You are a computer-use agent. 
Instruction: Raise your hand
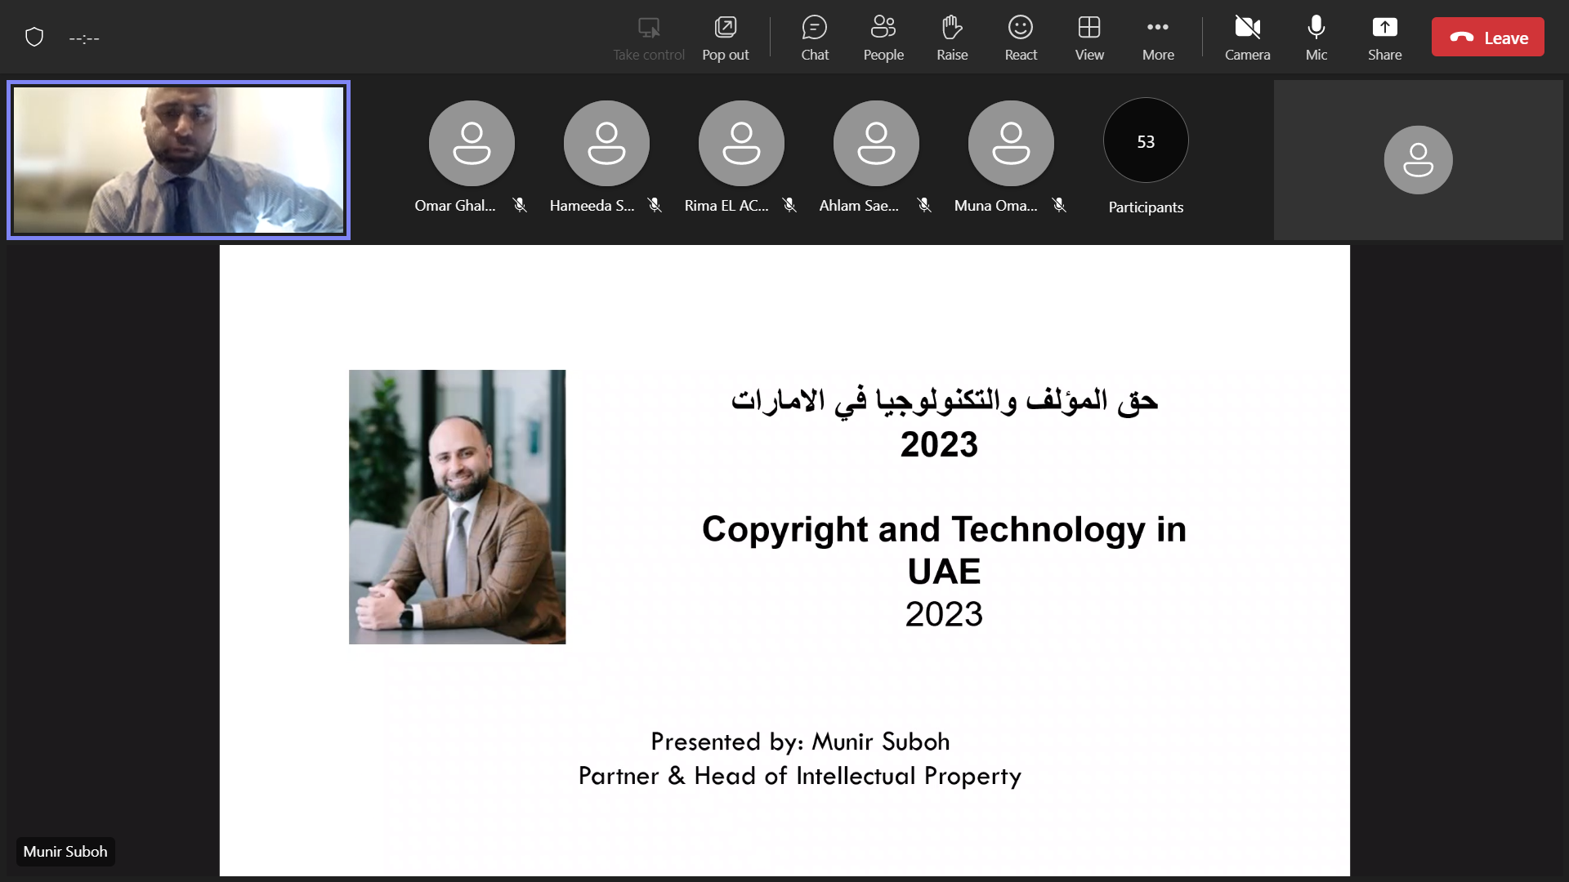pos(951,38)
